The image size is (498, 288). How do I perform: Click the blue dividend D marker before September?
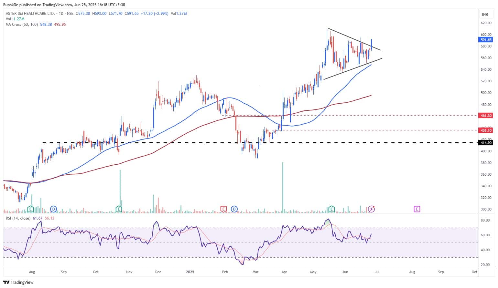(54, 209)
